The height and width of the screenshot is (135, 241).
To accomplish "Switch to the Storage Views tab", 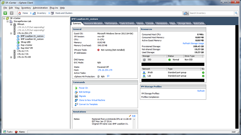I will (185, 23).
